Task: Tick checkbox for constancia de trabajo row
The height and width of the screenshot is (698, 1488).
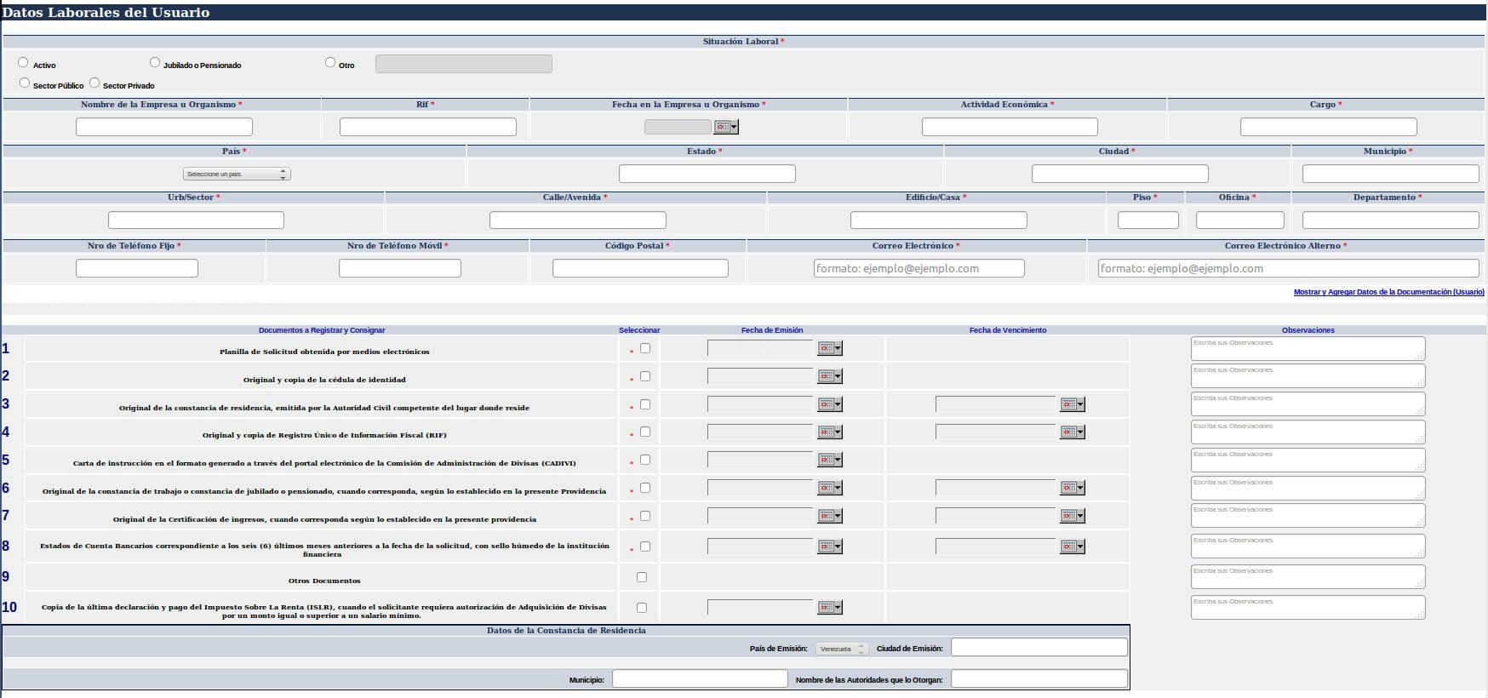Action: tap(644, 488)
